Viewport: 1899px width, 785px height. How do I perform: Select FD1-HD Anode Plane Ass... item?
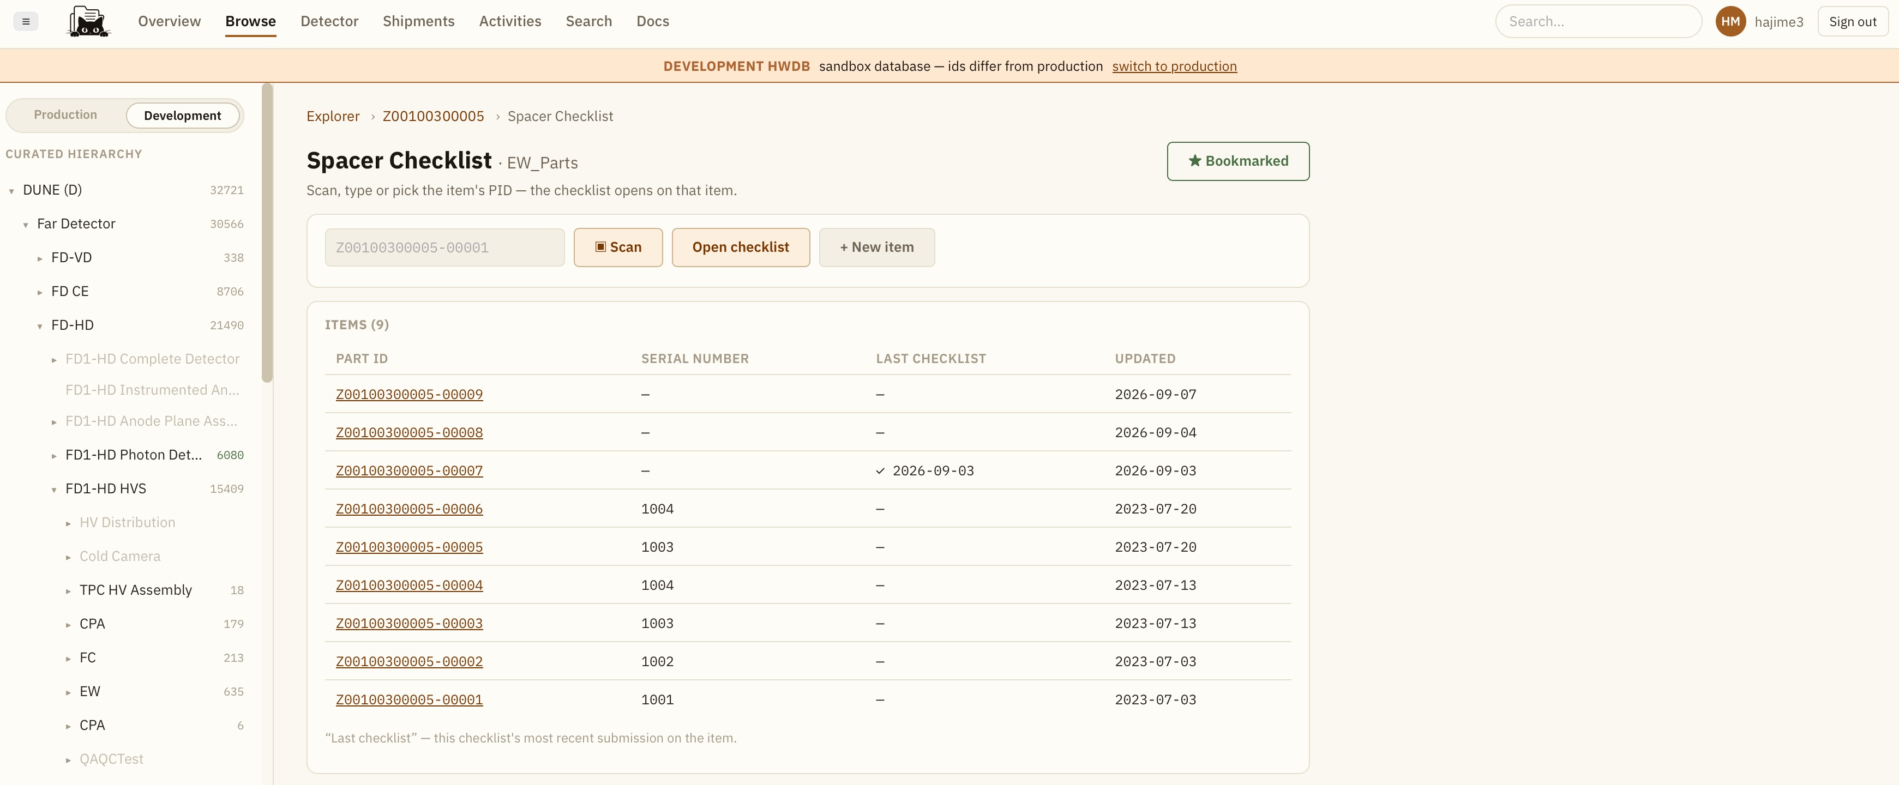[152, 421]
